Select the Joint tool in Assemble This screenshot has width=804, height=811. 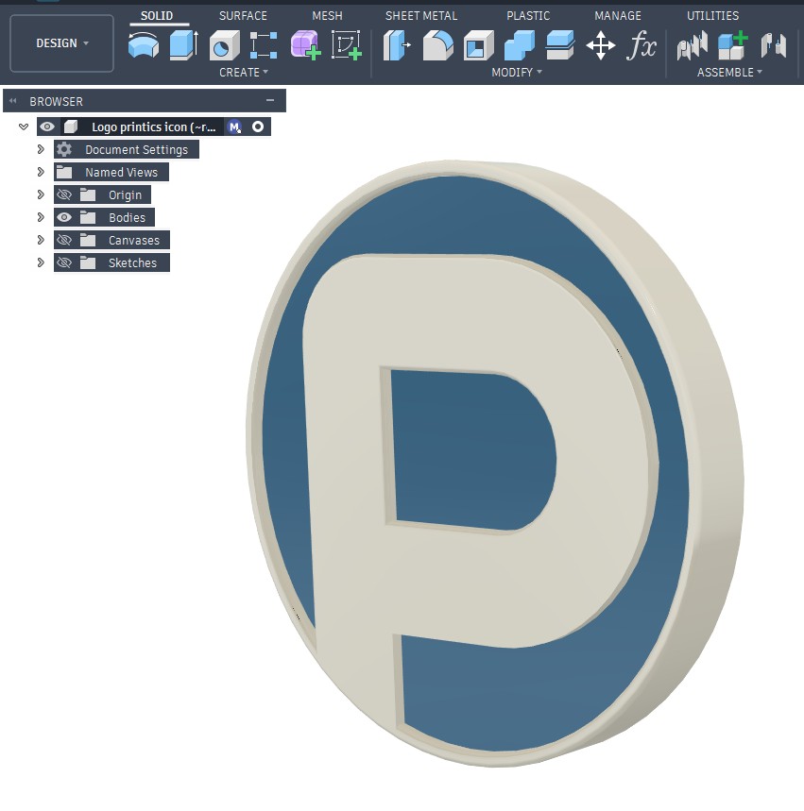point(693,45)
